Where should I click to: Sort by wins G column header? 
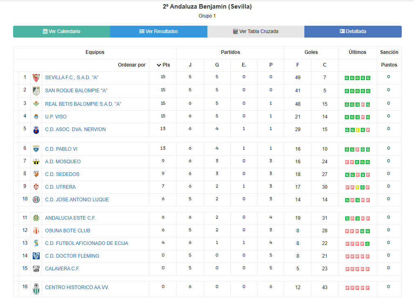click(x=217, y=65)
